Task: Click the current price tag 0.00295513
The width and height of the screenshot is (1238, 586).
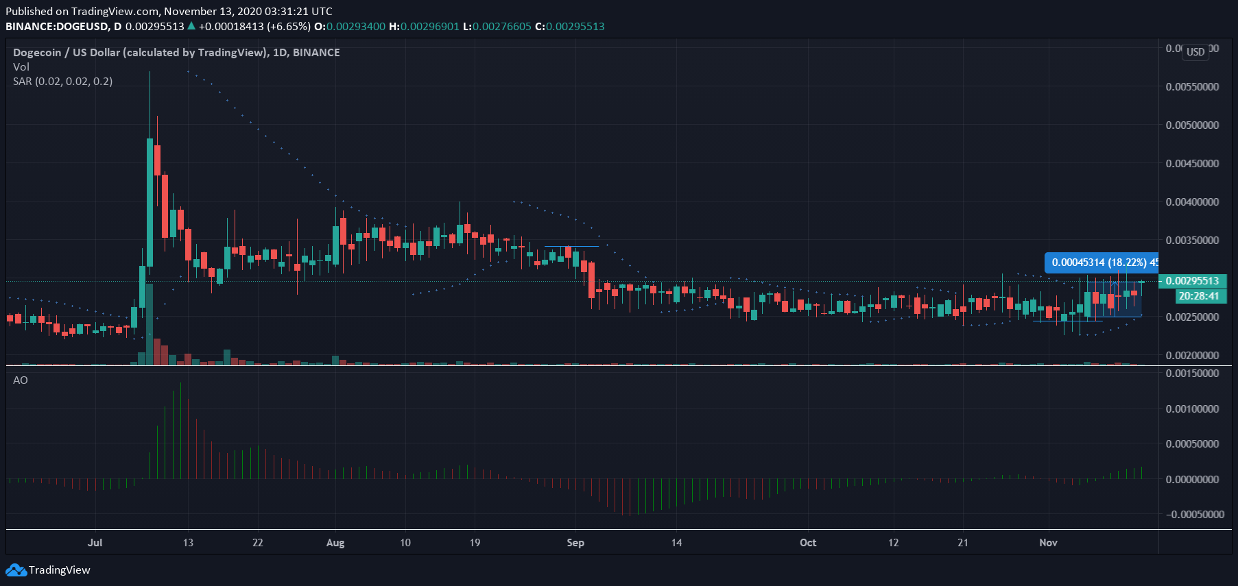Action: 1193,281
